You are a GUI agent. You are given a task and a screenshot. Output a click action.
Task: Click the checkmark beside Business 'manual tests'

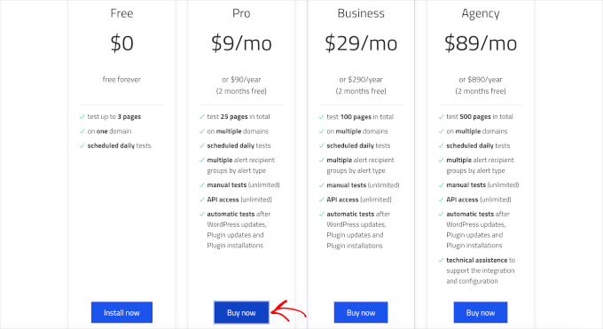coord(322,185)
